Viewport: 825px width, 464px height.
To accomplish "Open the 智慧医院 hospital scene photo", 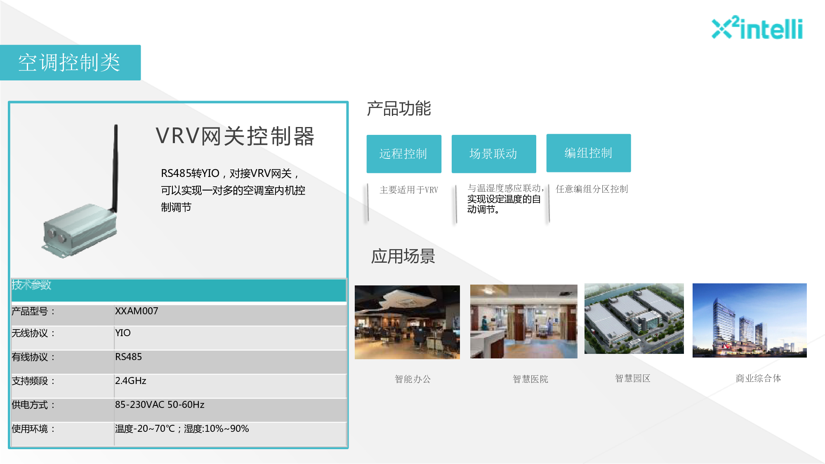I will (x=524, y=321).
